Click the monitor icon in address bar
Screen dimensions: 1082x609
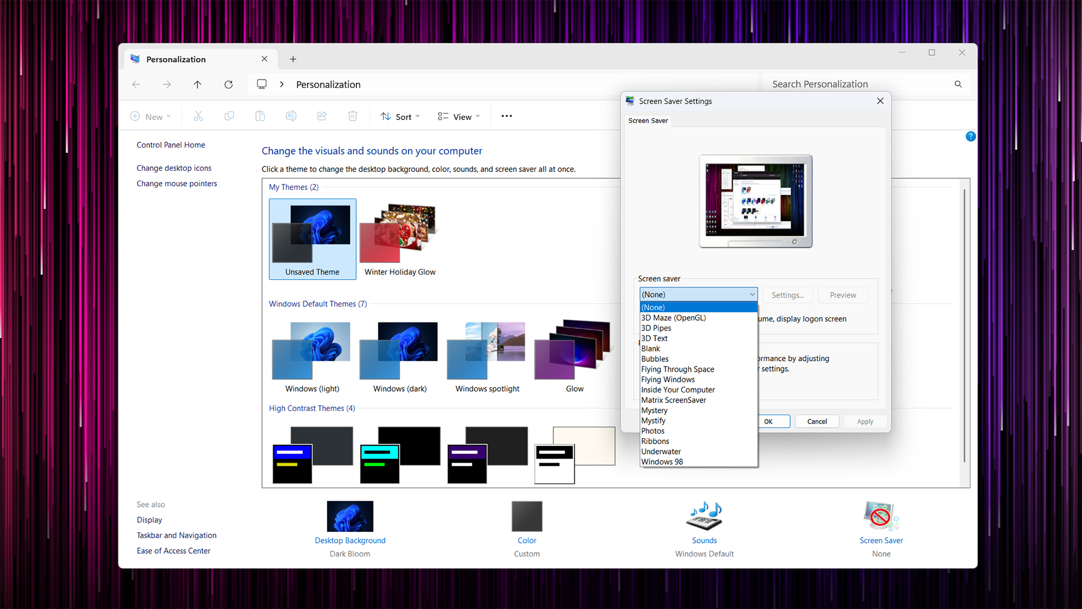262,84
